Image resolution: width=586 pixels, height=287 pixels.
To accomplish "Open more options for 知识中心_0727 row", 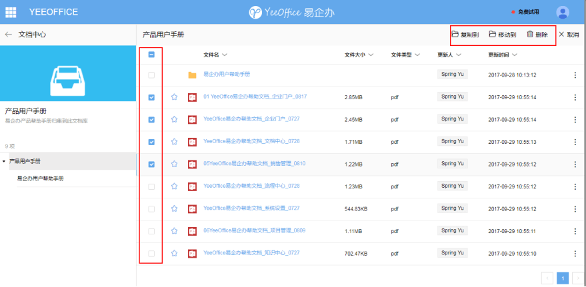I will 575,254.
